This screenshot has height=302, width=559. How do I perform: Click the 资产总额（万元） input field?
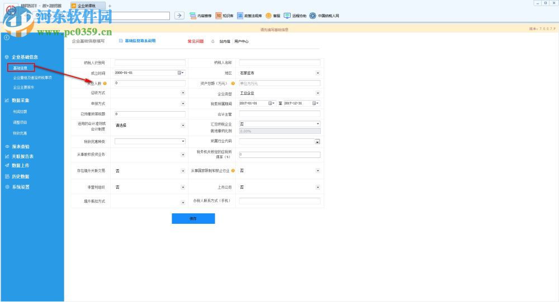[x=279, y=83]
